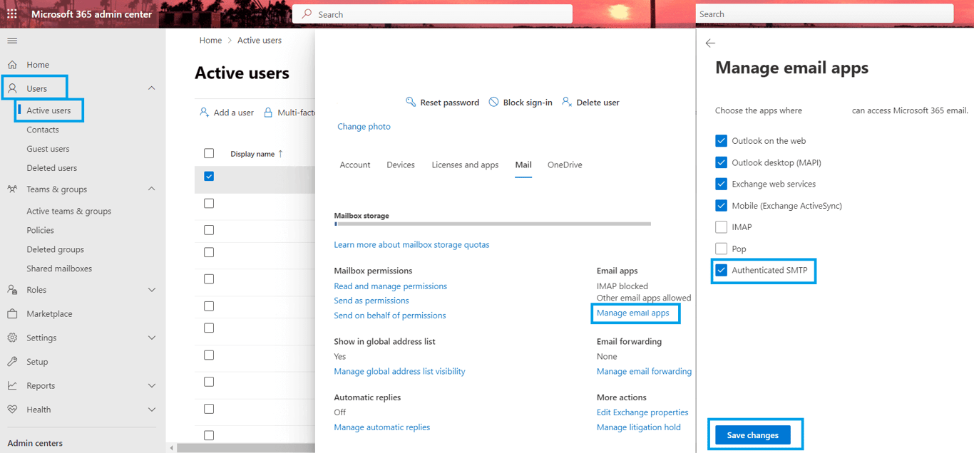Viewport: 974px width, 453px height.
Task: Click Manage litigation hold link
Action: (x=638, y=427)
